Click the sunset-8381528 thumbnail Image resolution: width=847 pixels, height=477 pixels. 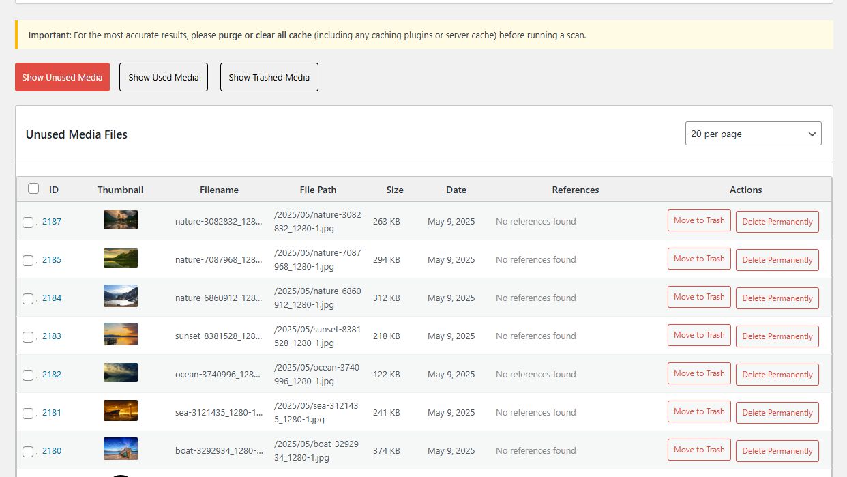coord(121,334)
